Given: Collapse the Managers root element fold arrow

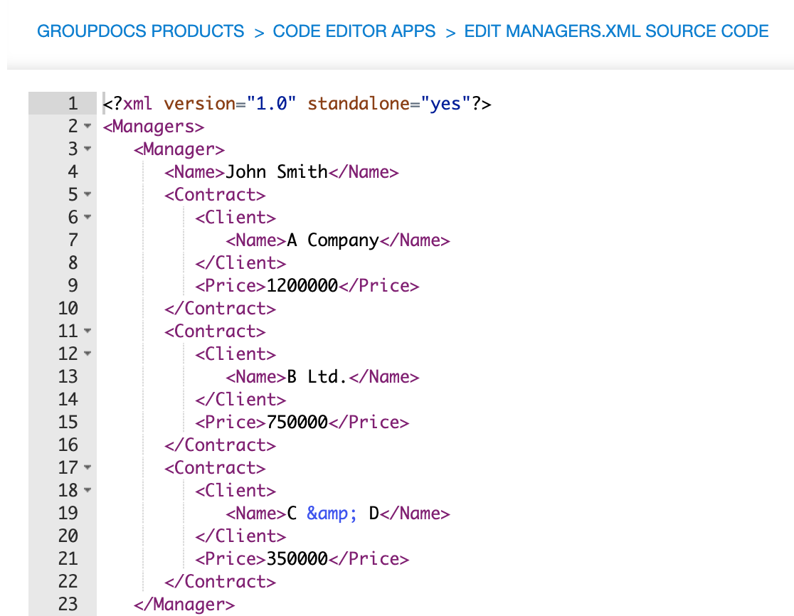Looking at the screenshot, I should point(86,126).
